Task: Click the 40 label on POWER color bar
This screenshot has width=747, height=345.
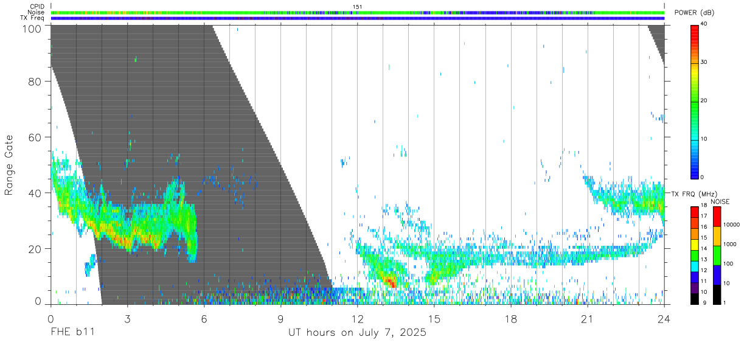Action: click(x=704, y=24)
